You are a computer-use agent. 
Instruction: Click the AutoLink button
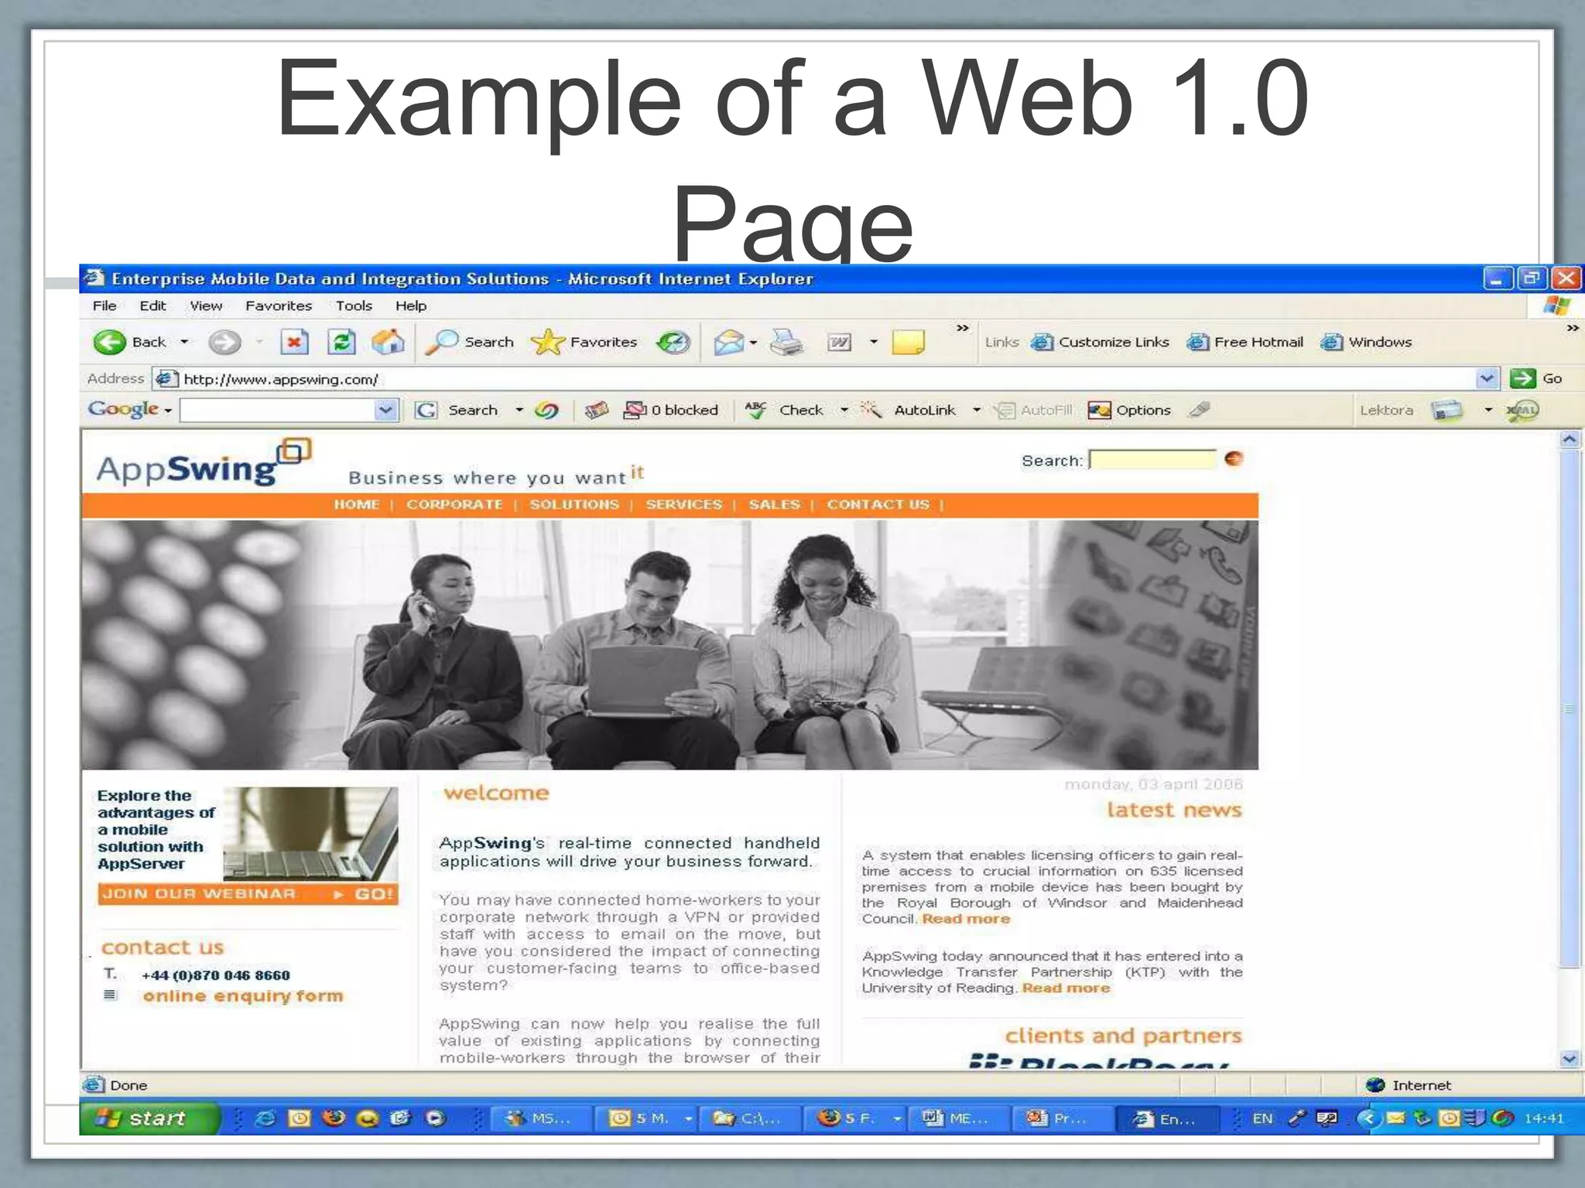click(x=909, y=410)
